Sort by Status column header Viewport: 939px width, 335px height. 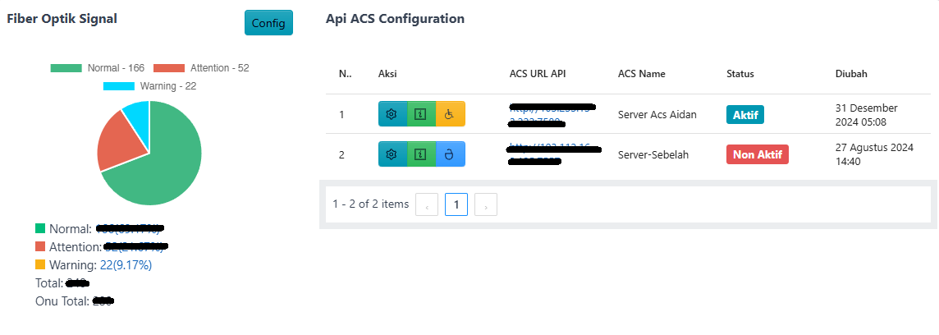coord(740,74)
